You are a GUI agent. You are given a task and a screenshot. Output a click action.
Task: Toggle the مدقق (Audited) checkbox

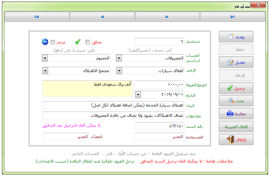[x=87, y=42]
